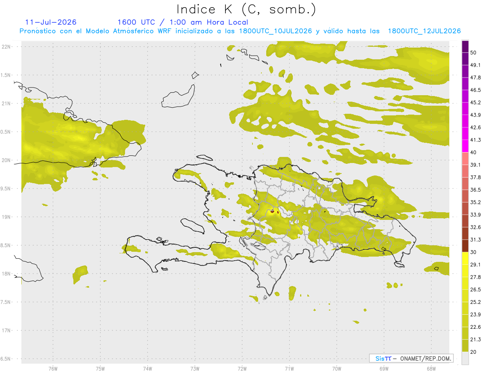This screenshot has height=374, width=484.
Task: Click the "ONAMET/REP.DOM." credit label
Action: click(425, 358)
